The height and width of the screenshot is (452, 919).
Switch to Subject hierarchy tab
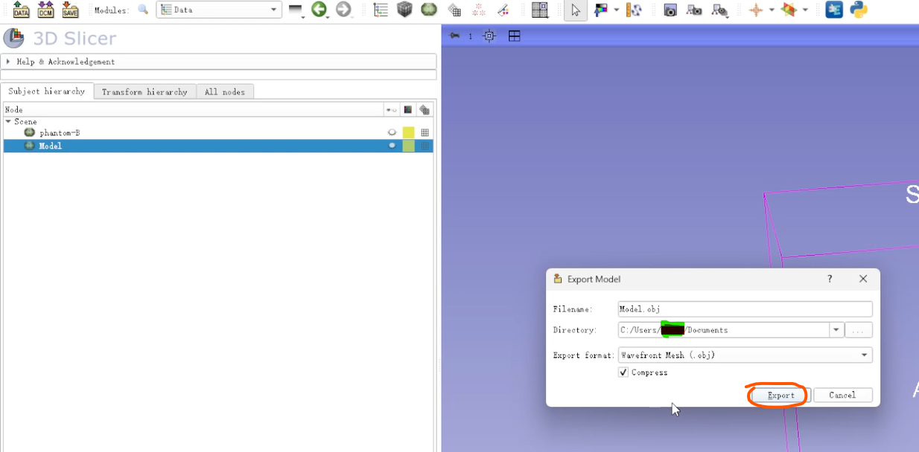click(x=47, y=91)
